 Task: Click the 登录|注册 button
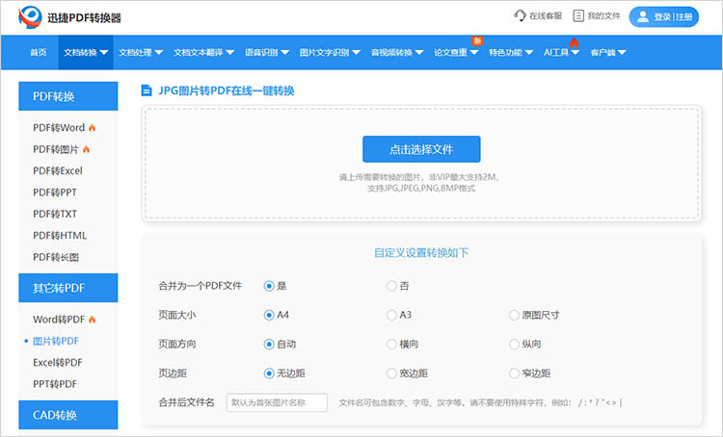point(664,17)
